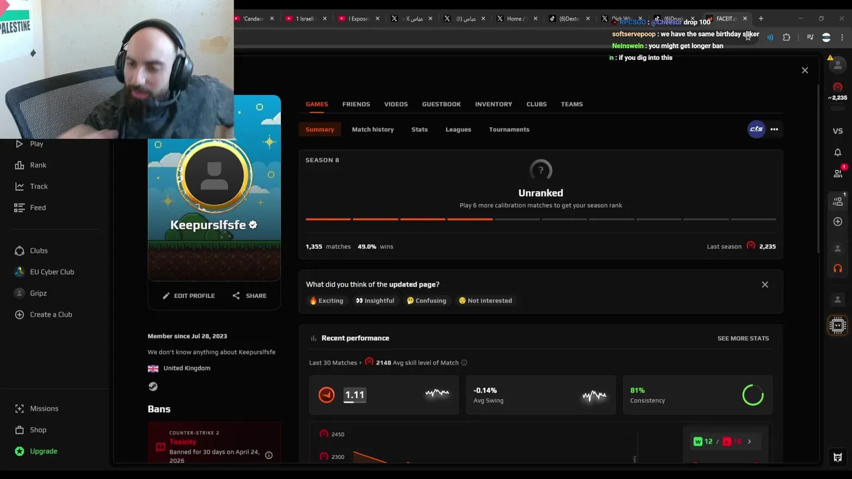Click the Steam icon under United Kingdom
Viewport: 852px width, 479px height.
tap(153, 387)
